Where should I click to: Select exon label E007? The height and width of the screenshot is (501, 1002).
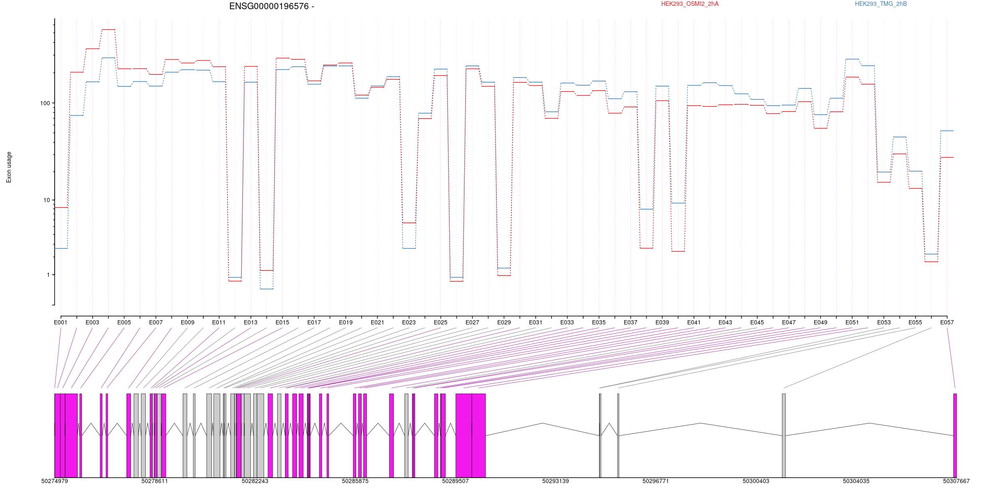click(x=156, y=322)
